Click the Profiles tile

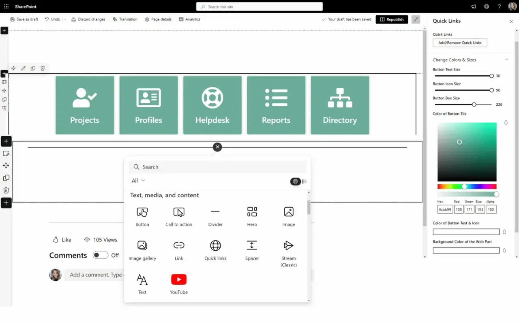tap(148, 105)
